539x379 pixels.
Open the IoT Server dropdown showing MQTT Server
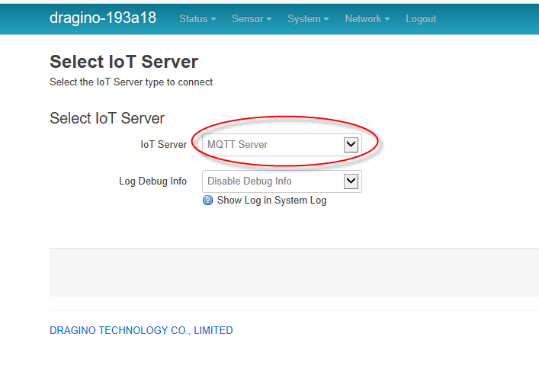coord(282,145)
